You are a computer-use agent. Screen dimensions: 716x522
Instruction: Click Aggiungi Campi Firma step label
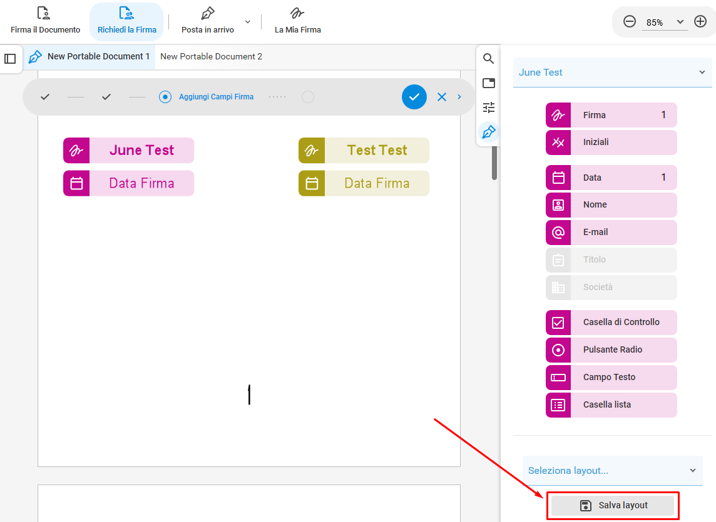216,97
